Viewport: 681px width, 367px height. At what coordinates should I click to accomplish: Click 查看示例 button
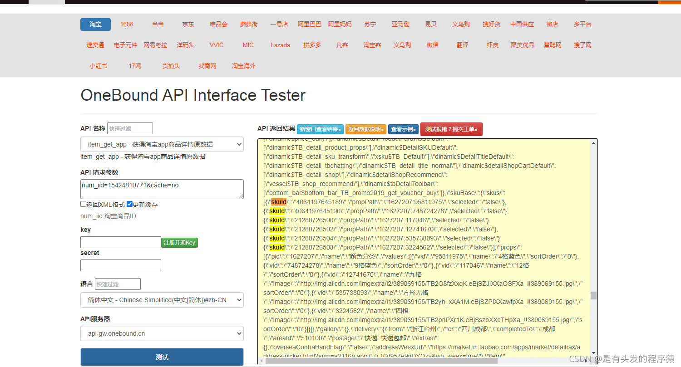(x=403, y=129)
